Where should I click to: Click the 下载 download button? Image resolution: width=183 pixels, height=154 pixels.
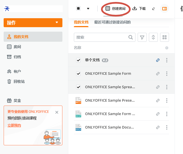click(x=139, y=8)
